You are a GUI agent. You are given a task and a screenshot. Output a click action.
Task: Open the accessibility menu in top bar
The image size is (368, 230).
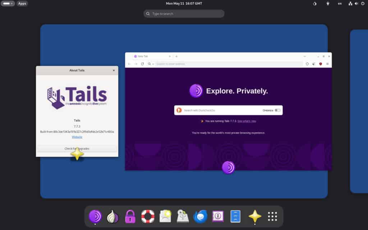(328, 4)
